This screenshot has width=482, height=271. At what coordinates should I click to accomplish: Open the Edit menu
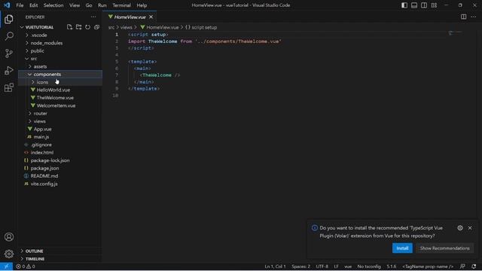(x=33, y=5)
